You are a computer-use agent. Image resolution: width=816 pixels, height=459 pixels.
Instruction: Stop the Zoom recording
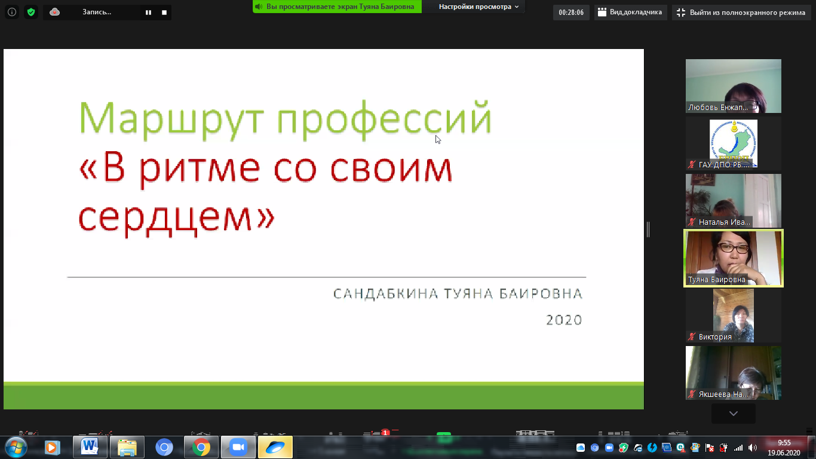pos(164,12)
